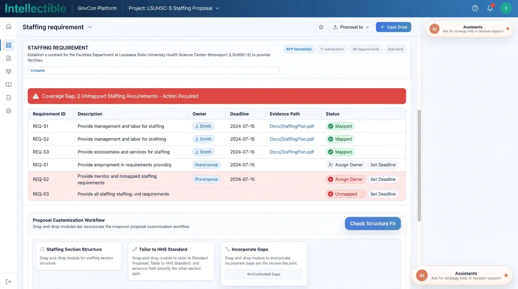Click the Status column header
This screenshot has height=289, width=518.
coord(332,114)
